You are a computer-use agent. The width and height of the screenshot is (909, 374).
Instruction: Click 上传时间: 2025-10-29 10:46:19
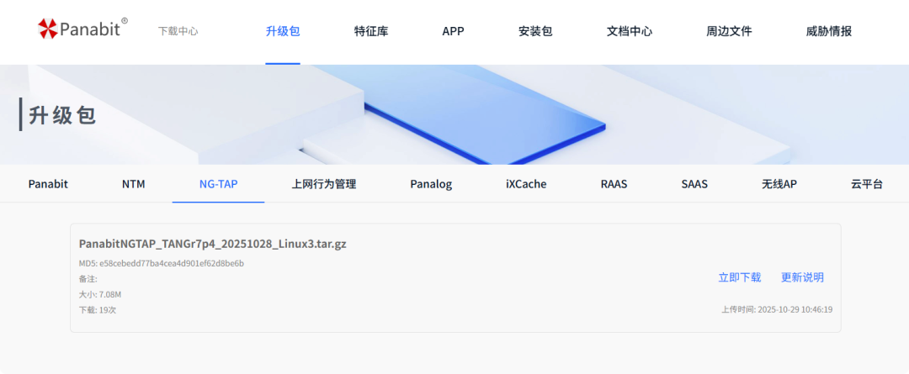coord(777,310)
